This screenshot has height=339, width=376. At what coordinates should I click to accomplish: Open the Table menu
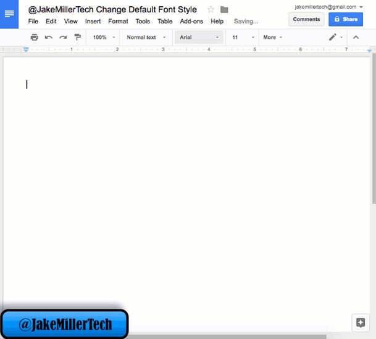(165, 22)
